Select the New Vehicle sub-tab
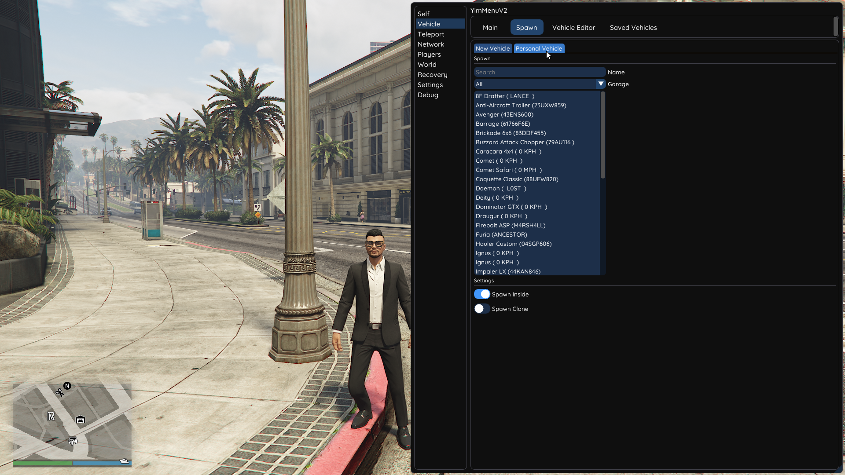The height and width of the screenshot is (475, 845). click(492, 48)
